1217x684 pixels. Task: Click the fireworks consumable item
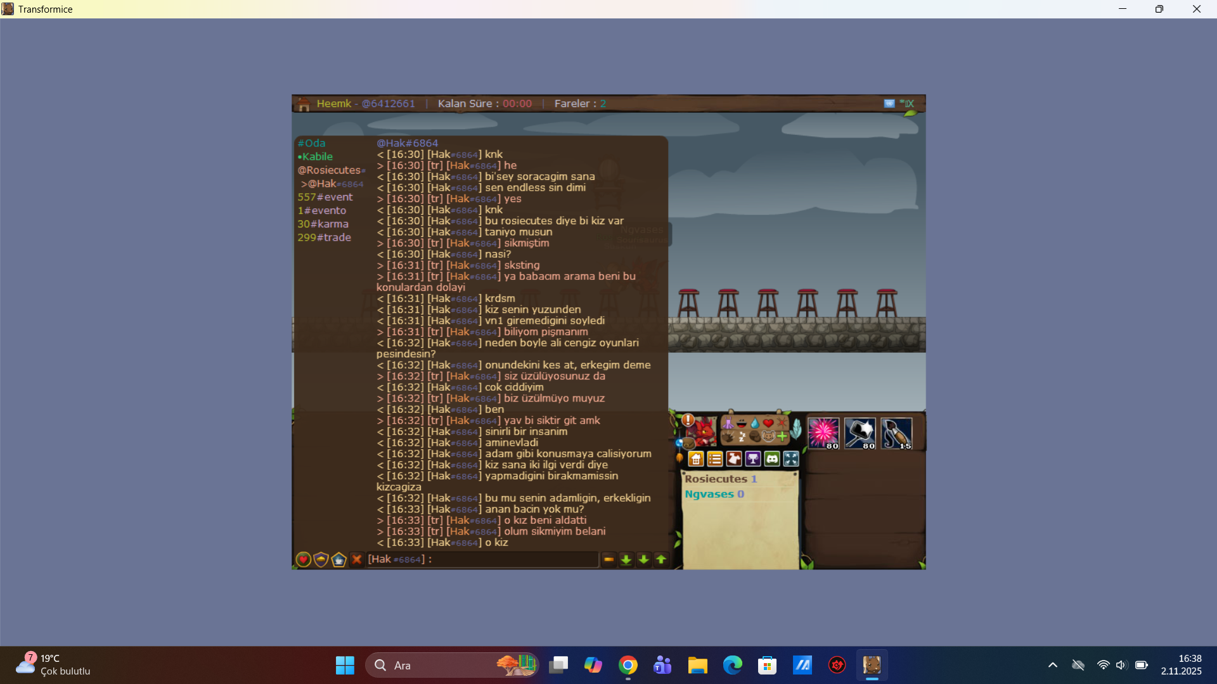(x=823, y=433)
